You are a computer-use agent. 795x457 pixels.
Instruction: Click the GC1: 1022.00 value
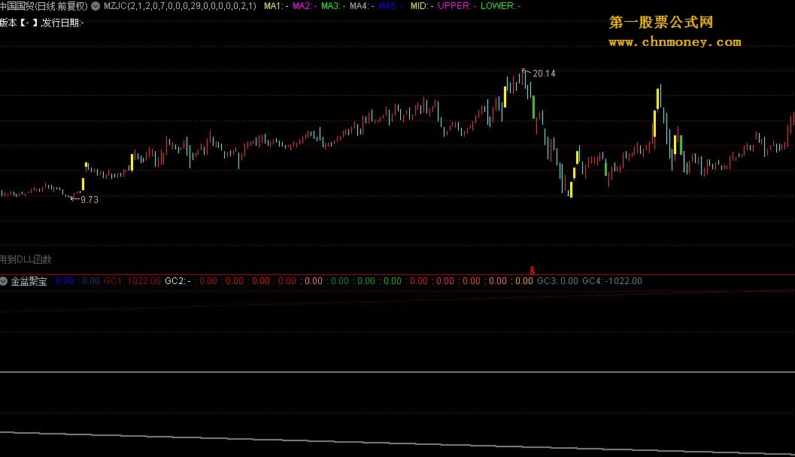(132, 280)
